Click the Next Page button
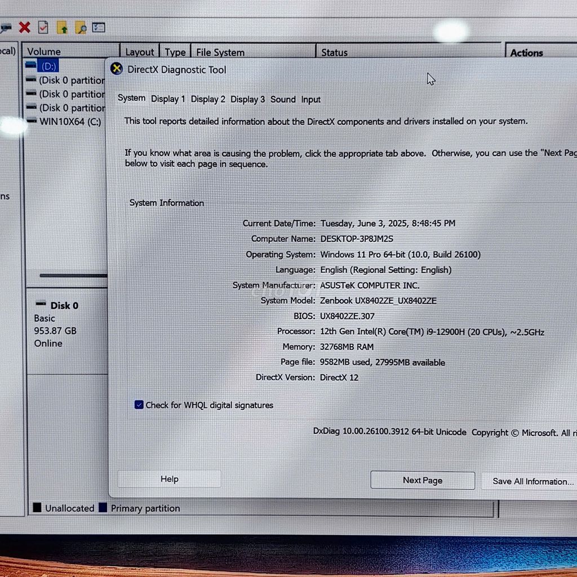Viewport: 577px width, 577px height. click(423, 480)
